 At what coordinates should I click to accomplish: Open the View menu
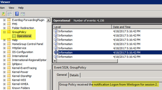click(x=11, y=8)
